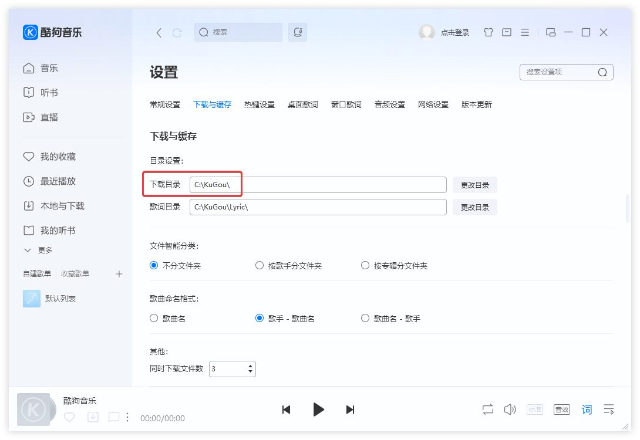This screenshot has height=440, width=640.
Task: Select 按专辑分文件夹 classification
Action: click(x=365, y=265)
